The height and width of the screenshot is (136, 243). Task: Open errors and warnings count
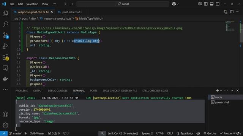click(x=54, y=133)
